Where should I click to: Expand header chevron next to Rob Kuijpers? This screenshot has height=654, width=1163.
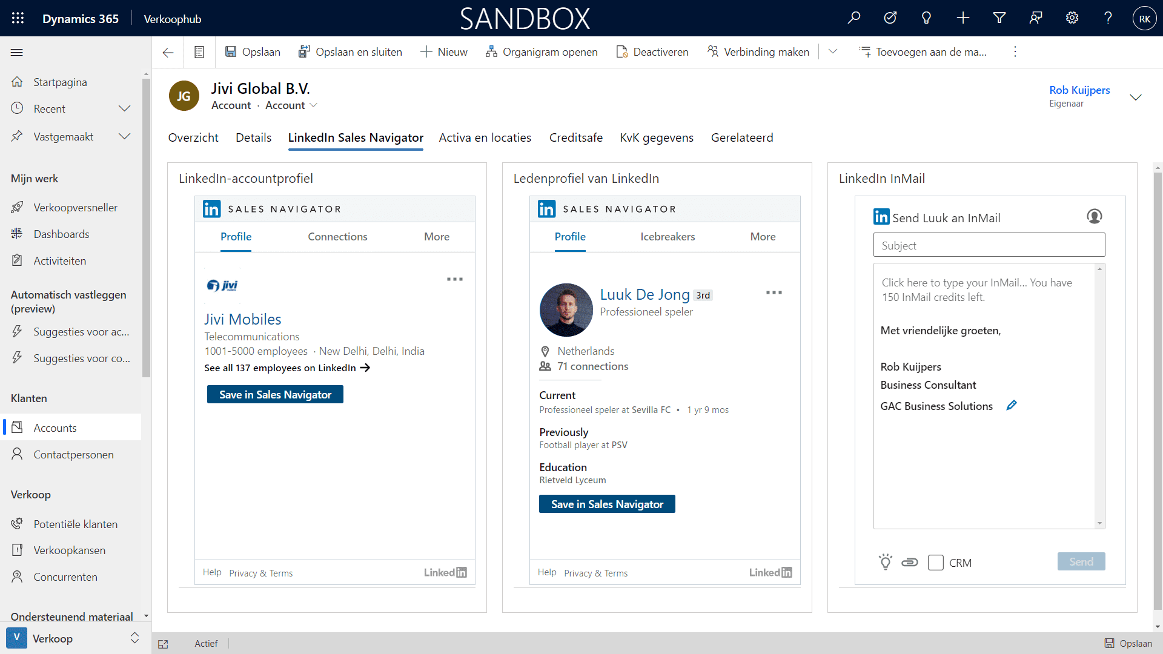coord(1136,97)
